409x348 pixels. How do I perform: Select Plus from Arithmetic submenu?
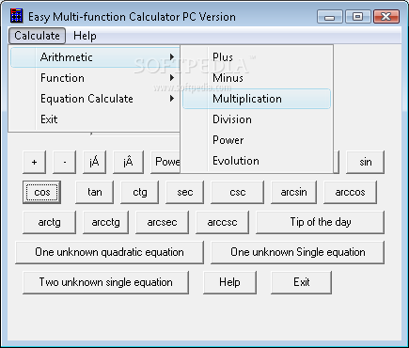coord(257,57)
